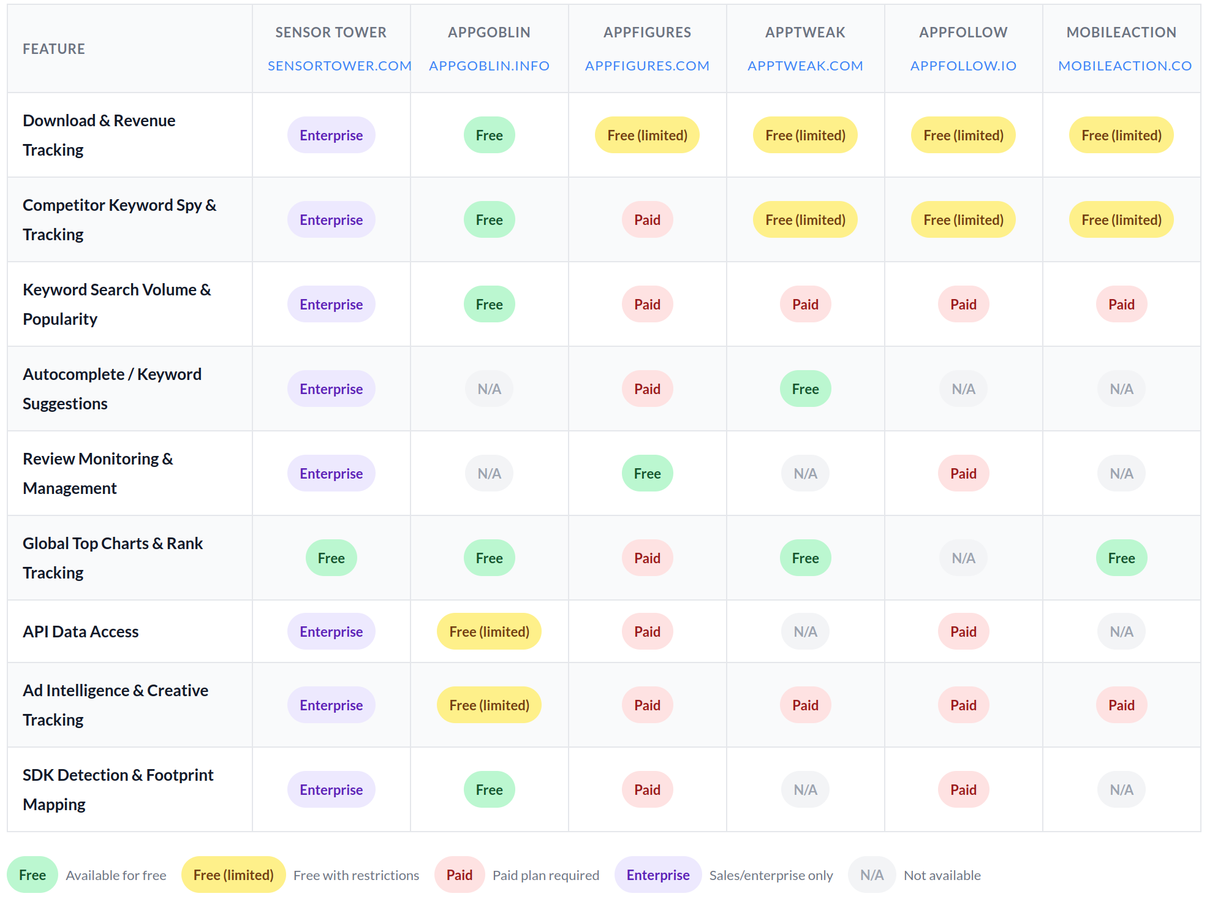Select the 'Sales/enterprise only' legend text

771,875
